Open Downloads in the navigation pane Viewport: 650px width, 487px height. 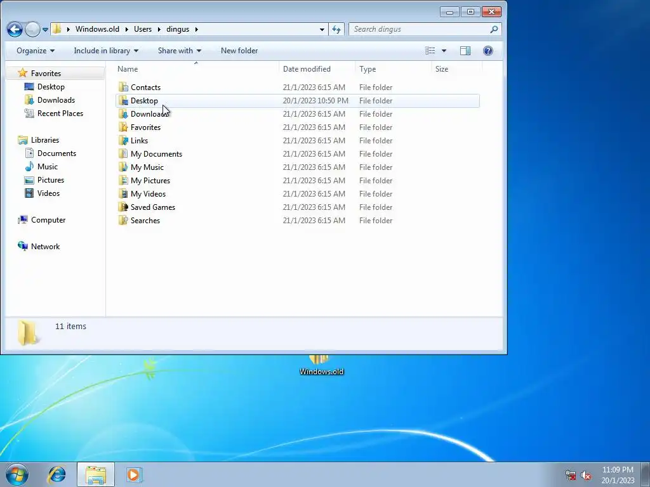(56, 100)
